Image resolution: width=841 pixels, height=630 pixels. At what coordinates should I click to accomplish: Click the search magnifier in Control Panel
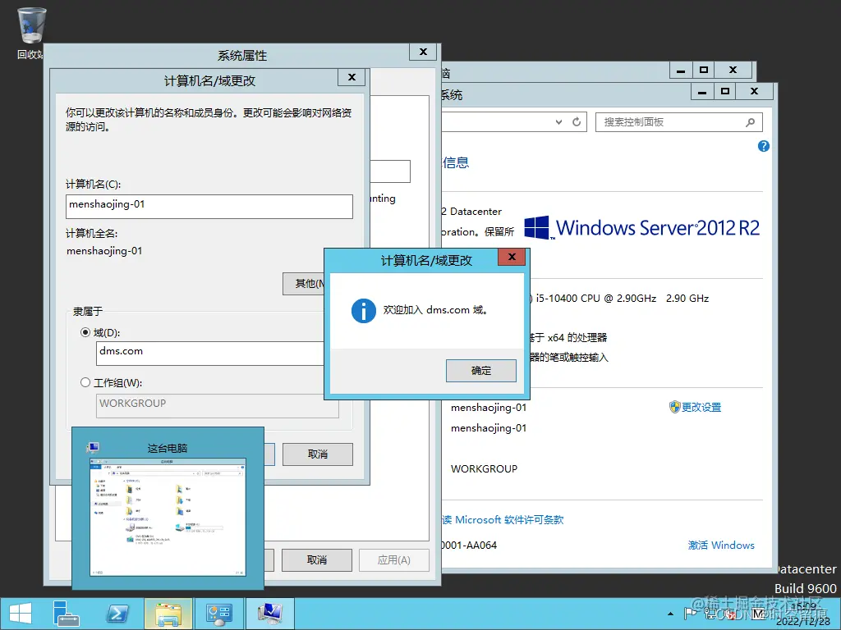point(751,122)
